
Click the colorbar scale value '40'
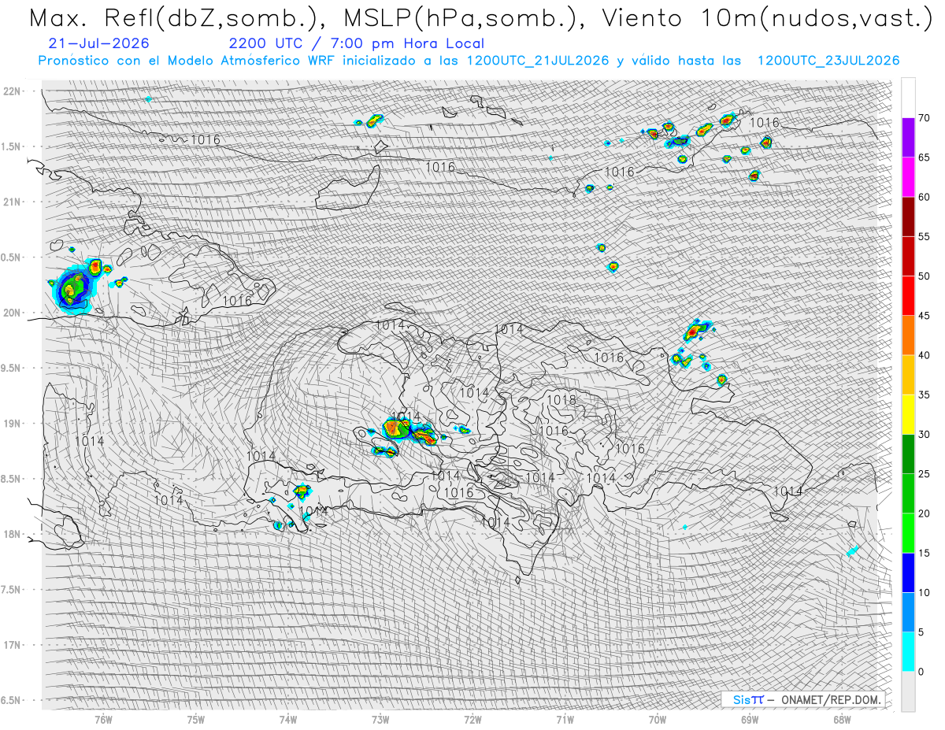pyautogui.click(x=925, y=355)
